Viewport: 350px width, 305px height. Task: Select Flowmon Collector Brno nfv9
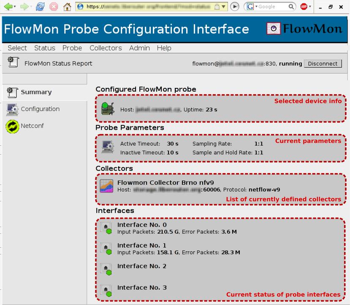(x=166, y=183)
